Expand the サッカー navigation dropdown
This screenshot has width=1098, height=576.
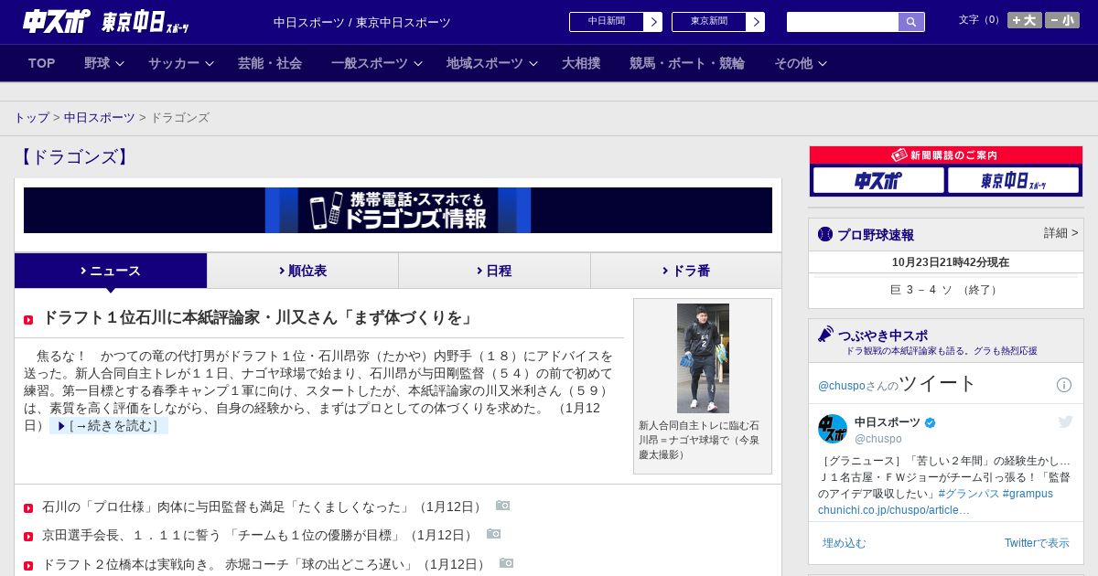(181, 63)
